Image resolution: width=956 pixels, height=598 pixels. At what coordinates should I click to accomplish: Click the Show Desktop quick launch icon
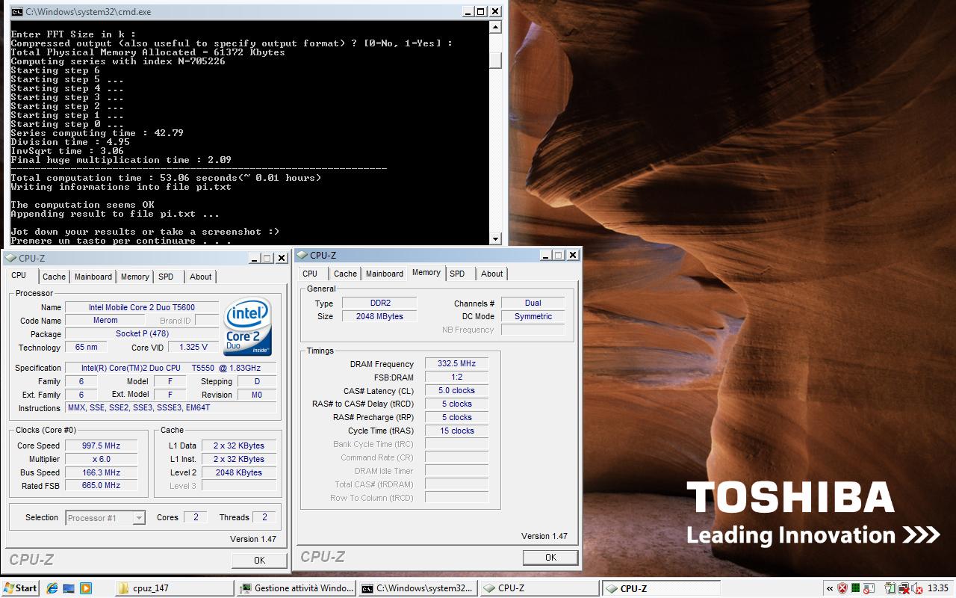(69, 588)
